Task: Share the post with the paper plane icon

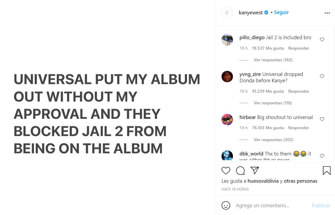Action: coord(255,170)
